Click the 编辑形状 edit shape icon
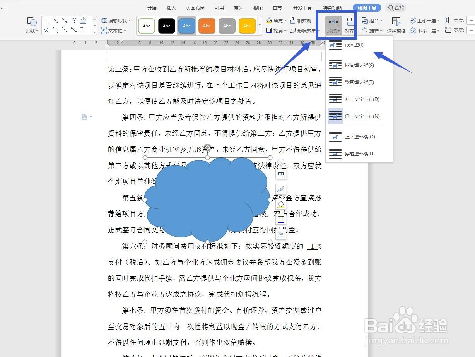 (104, 20)
